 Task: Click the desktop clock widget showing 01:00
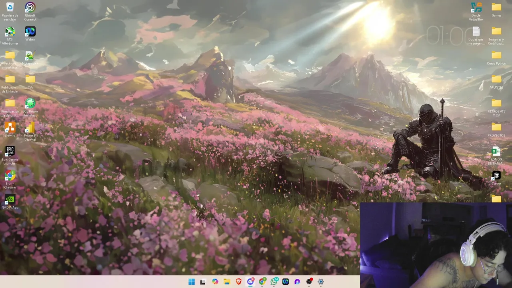(450, 36)
